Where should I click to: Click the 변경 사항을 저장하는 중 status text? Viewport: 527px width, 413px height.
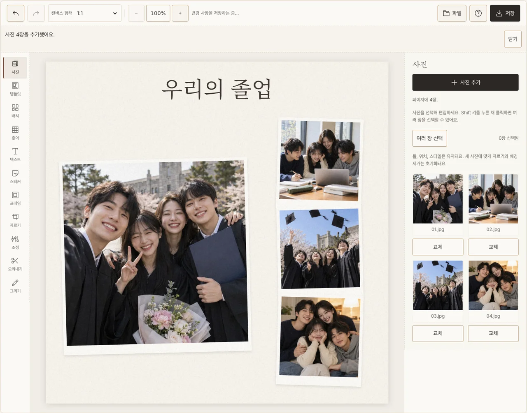[x=215, y=13]
